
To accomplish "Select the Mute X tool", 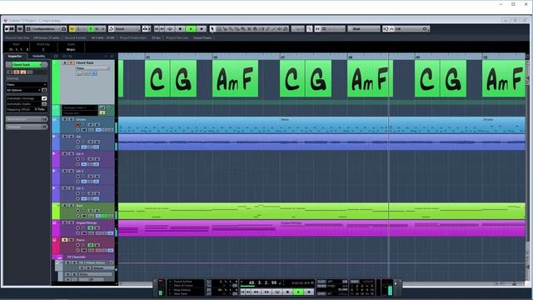I will click(249, 29).
